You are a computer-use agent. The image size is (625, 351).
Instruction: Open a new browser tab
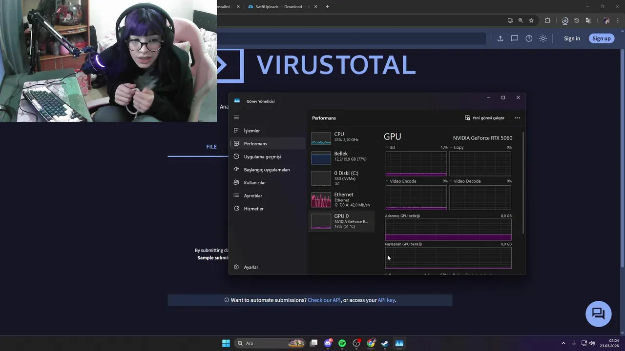[x=327, y=7]
